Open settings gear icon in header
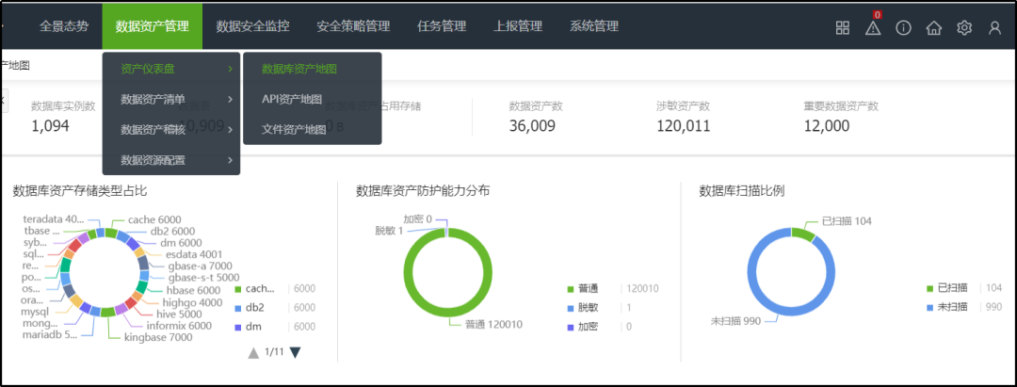The height and width of the screenshot is (387, 1017). pyautogui.click(x=964, y=27)
